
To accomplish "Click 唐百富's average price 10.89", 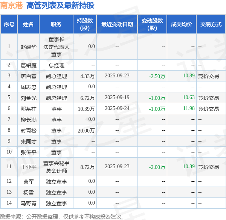I will tap(189, 76).
